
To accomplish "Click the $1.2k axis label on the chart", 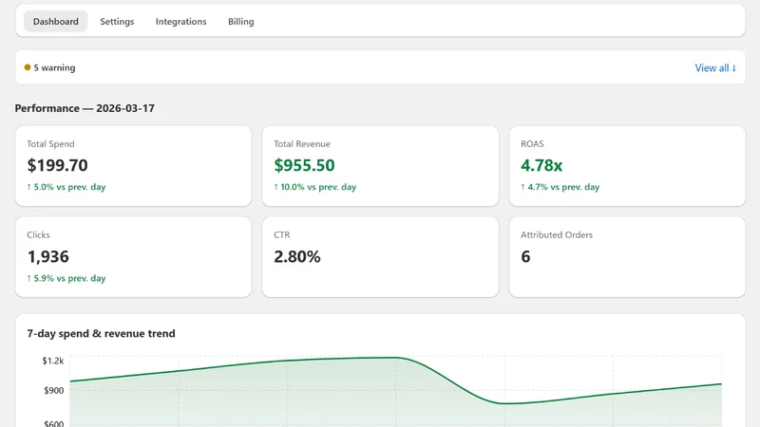I will point(53,361).
